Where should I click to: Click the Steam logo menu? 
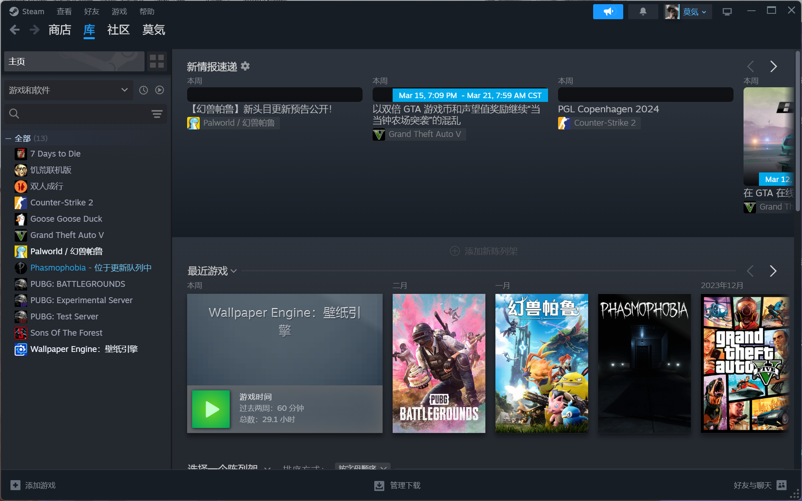click(x=27, y=11)
